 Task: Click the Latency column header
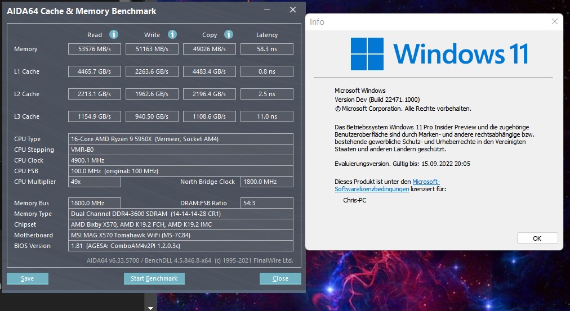[x=267, y=35]
